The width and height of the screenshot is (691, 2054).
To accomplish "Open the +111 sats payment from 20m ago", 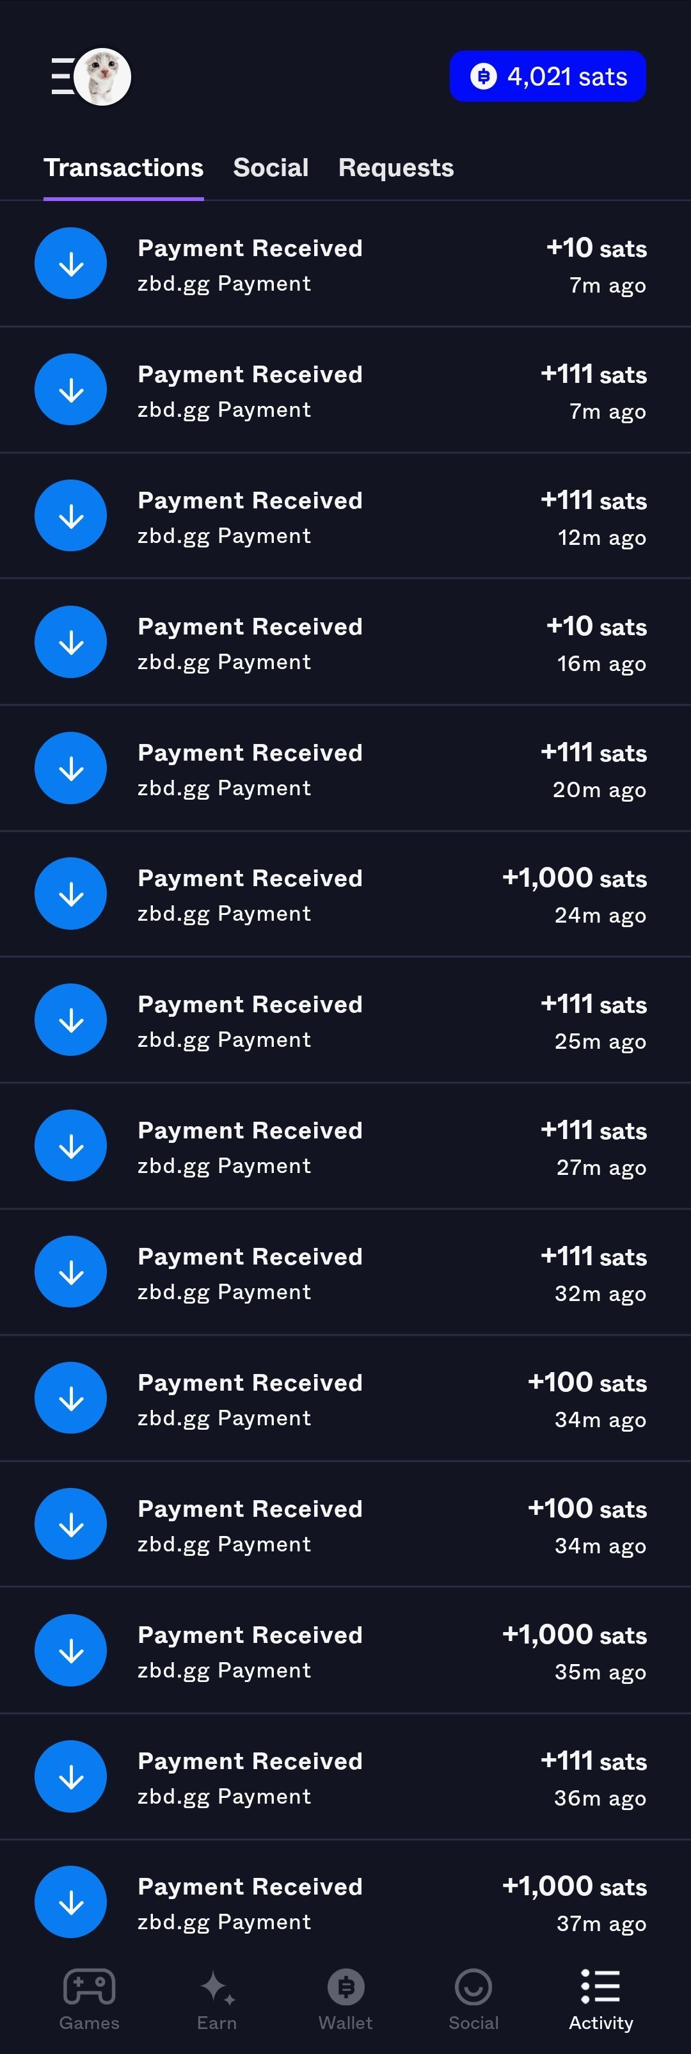I will 345,769.
